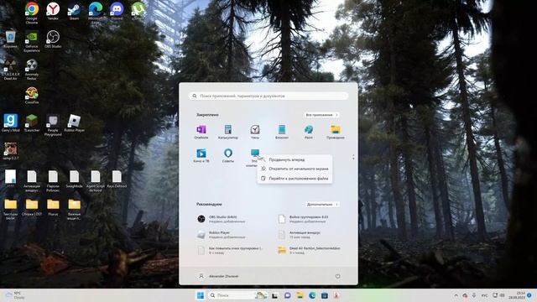Show hidden system tray icons

pos(456,295)
